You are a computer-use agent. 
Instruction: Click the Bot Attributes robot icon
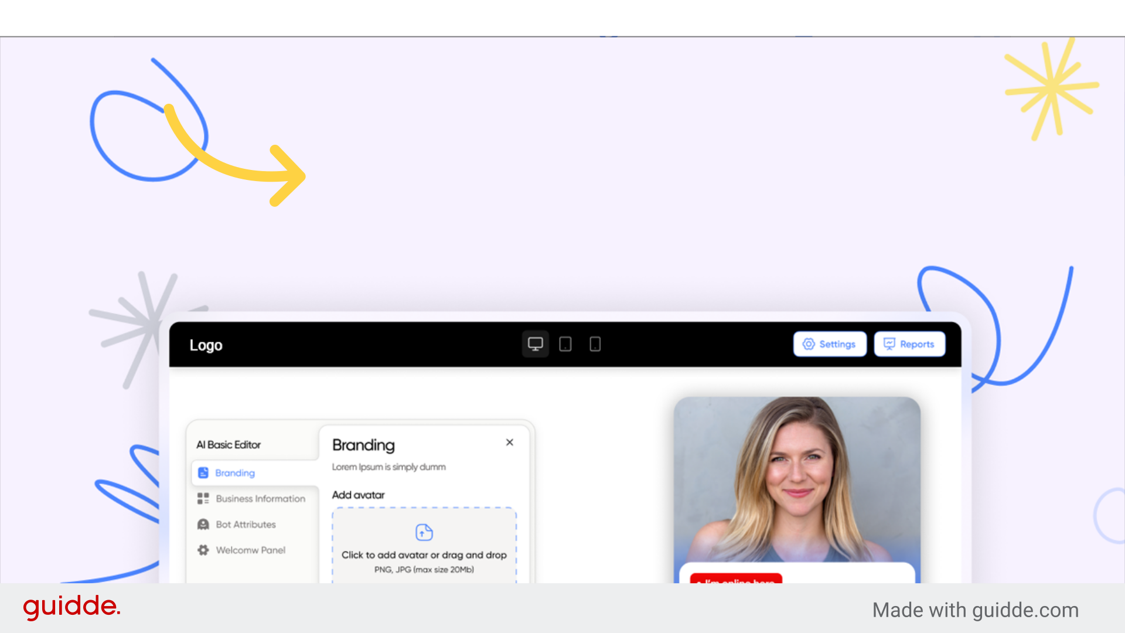coord(203,524)
